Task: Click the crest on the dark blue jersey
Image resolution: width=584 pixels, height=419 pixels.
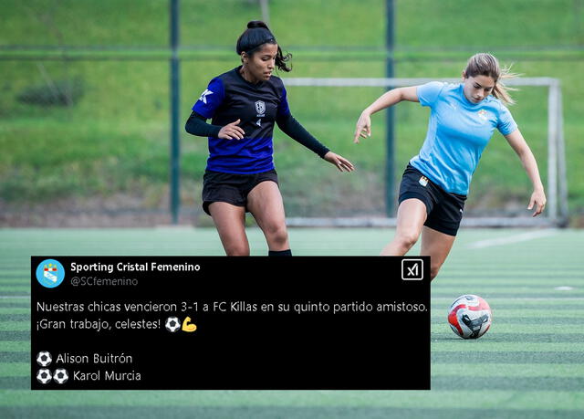Action: [260, 108]
